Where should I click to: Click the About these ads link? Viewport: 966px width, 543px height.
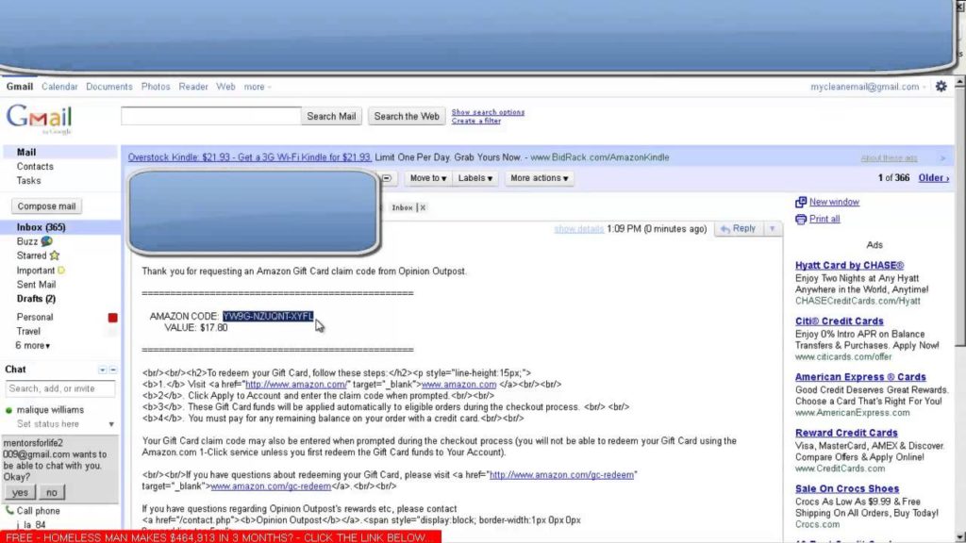[889, 158]
